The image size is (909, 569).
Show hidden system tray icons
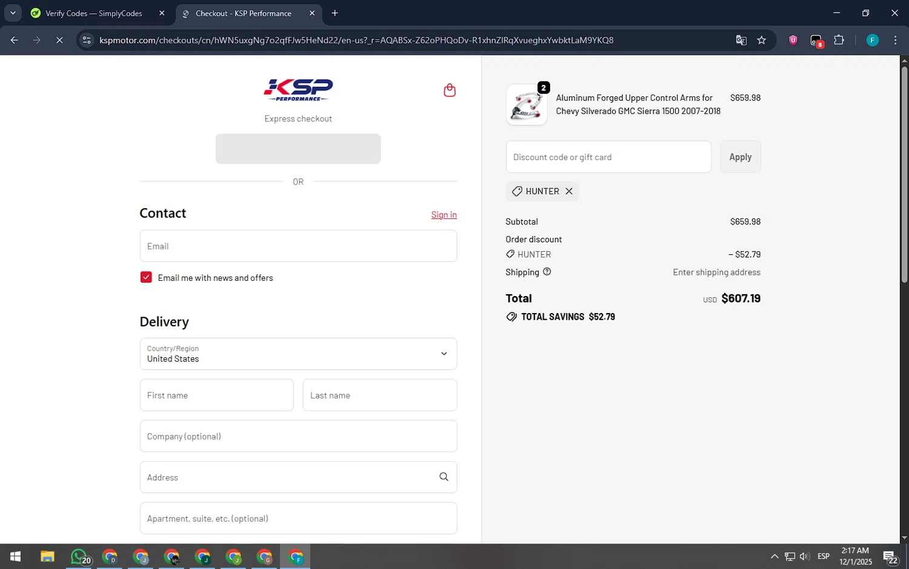(774, 556)
